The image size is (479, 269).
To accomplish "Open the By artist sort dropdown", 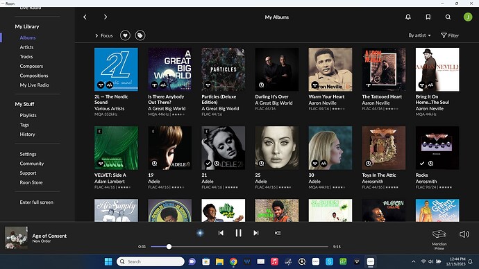I will tap(419, 35).
